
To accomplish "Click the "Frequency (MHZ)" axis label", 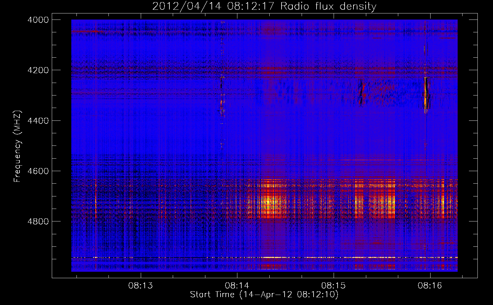I will click(17, 146).
